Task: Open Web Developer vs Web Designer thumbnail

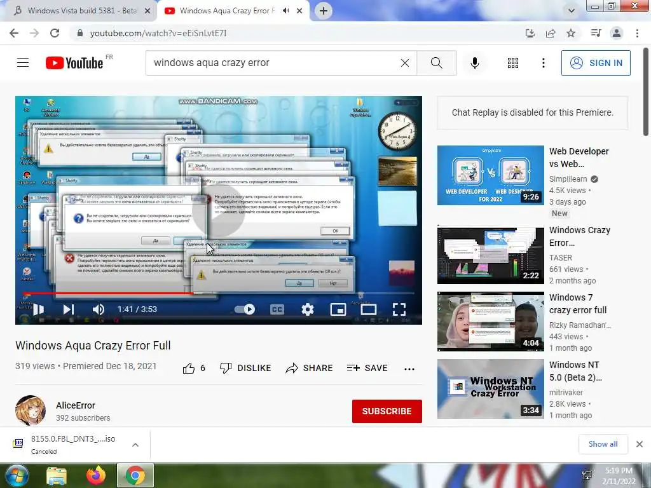Action: [490, 175]
